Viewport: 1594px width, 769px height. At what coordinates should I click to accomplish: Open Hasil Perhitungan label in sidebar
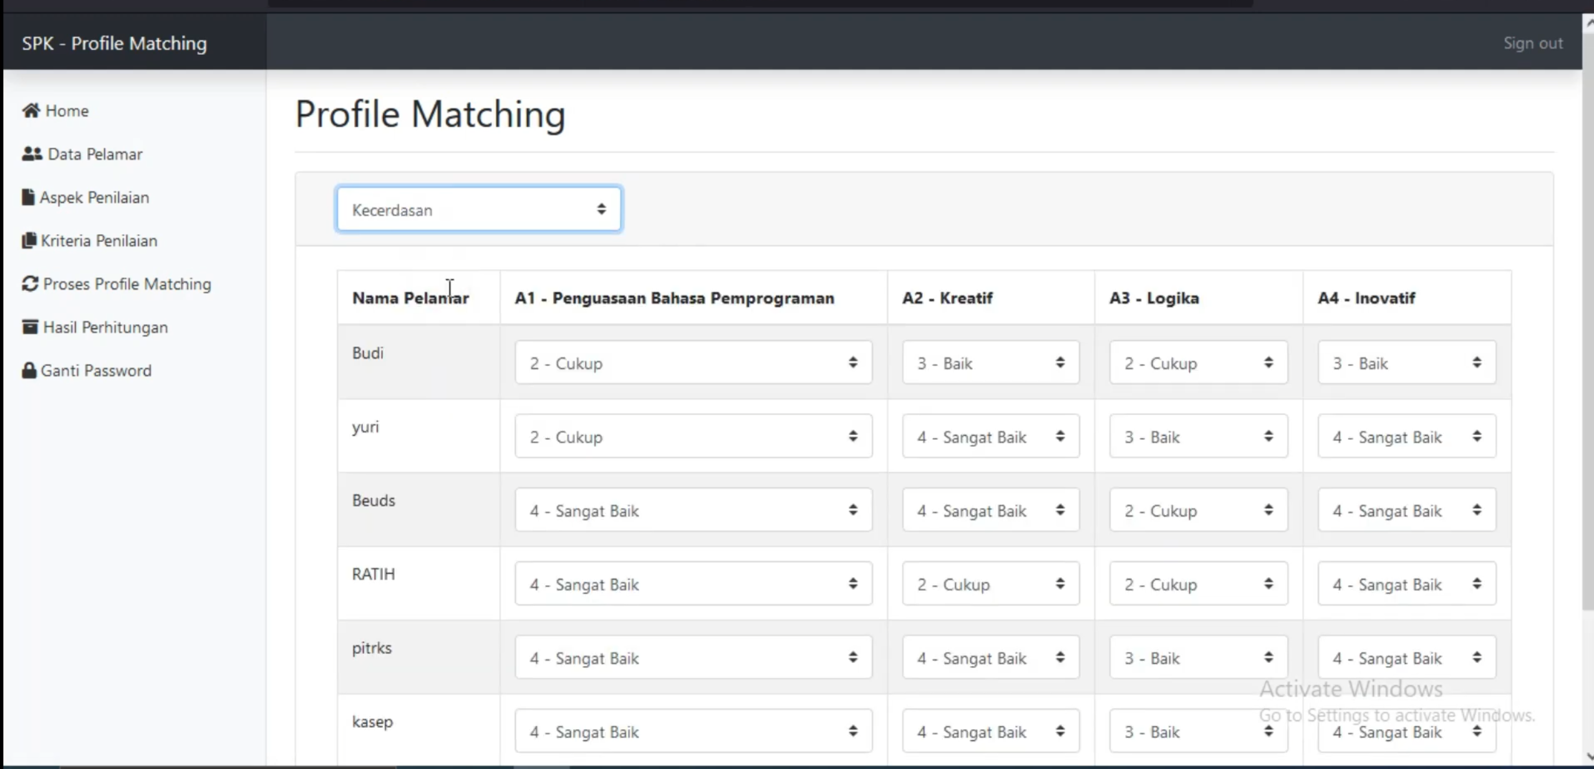tap(105, 327)
